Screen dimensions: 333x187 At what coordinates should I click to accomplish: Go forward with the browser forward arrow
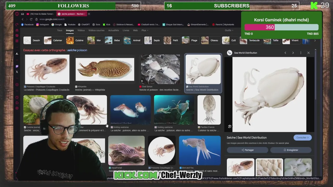(27, 19)
